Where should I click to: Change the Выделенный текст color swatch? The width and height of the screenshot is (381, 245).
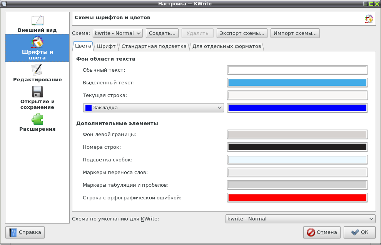(x=297, y=82)
